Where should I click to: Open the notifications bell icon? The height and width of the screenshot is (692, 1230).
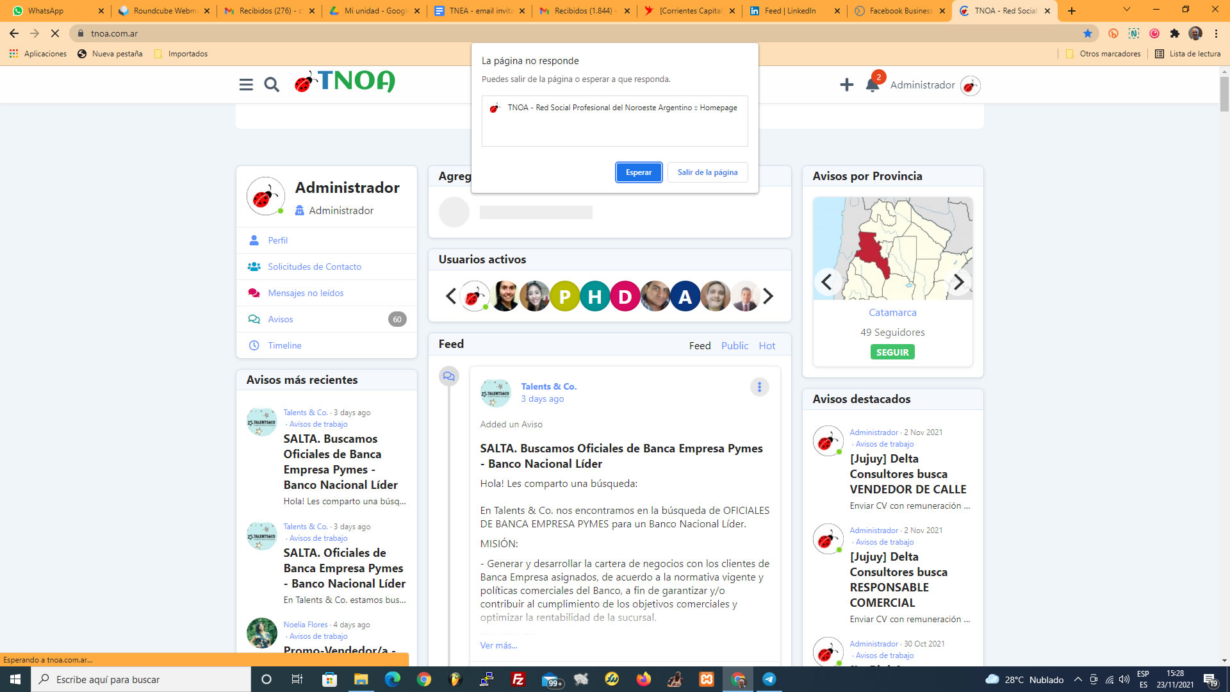point(872,85)
